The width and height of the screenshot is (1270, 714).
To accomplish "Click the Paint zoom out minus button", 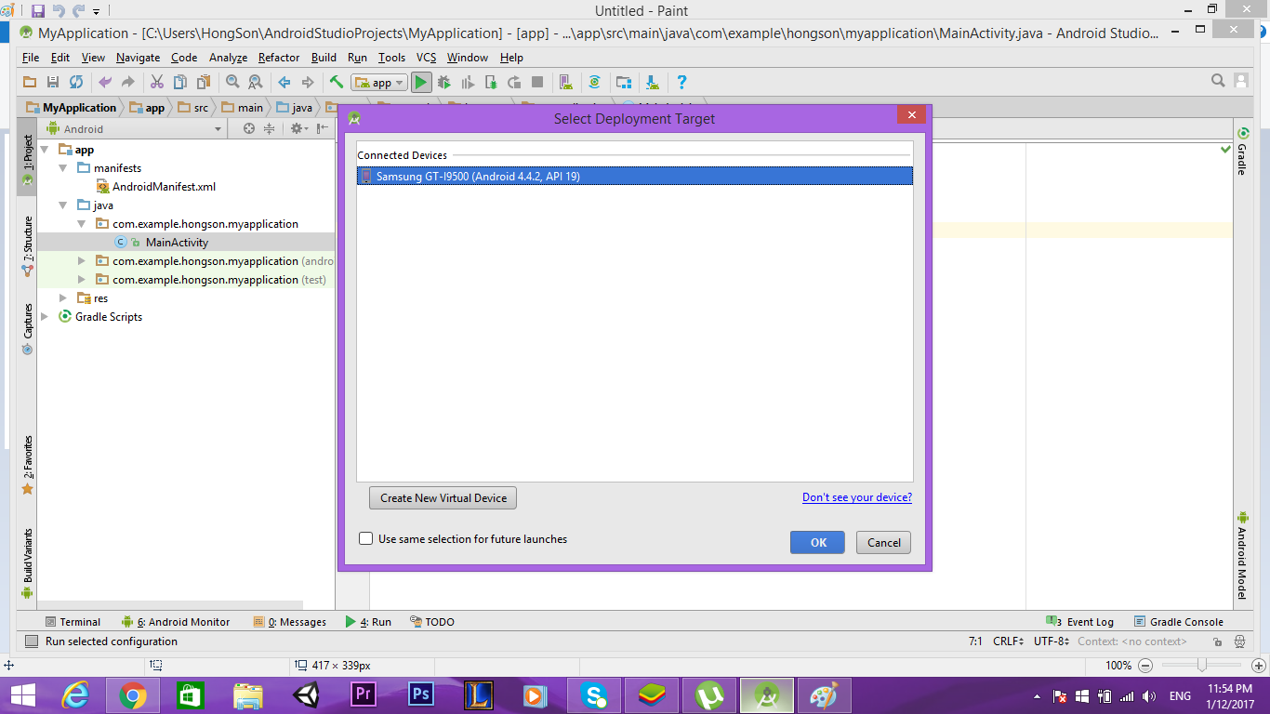I will pos(1145,665).
